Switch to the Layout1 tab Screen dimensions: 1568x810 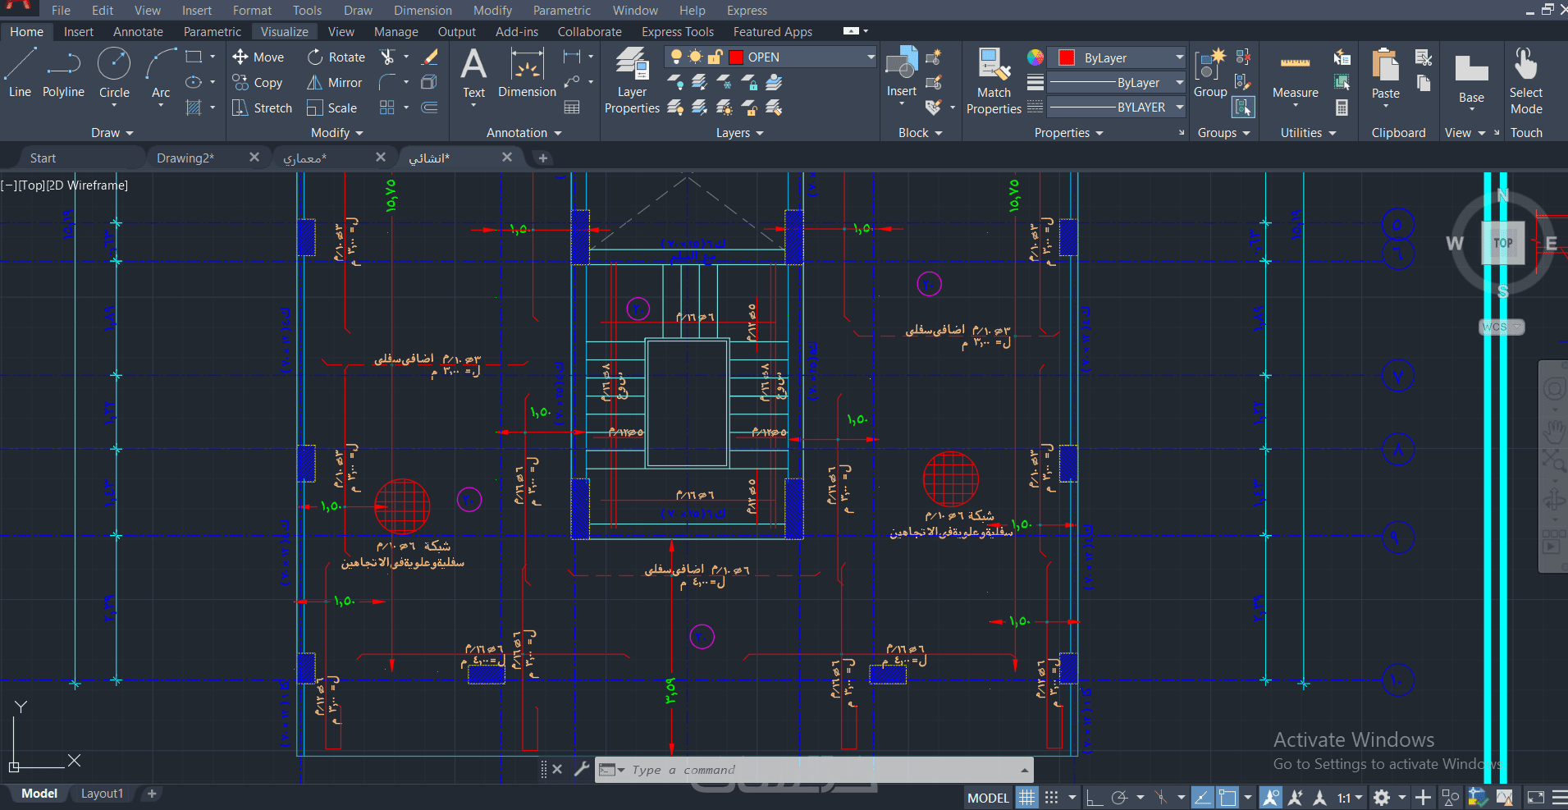[x=102, y=794]
